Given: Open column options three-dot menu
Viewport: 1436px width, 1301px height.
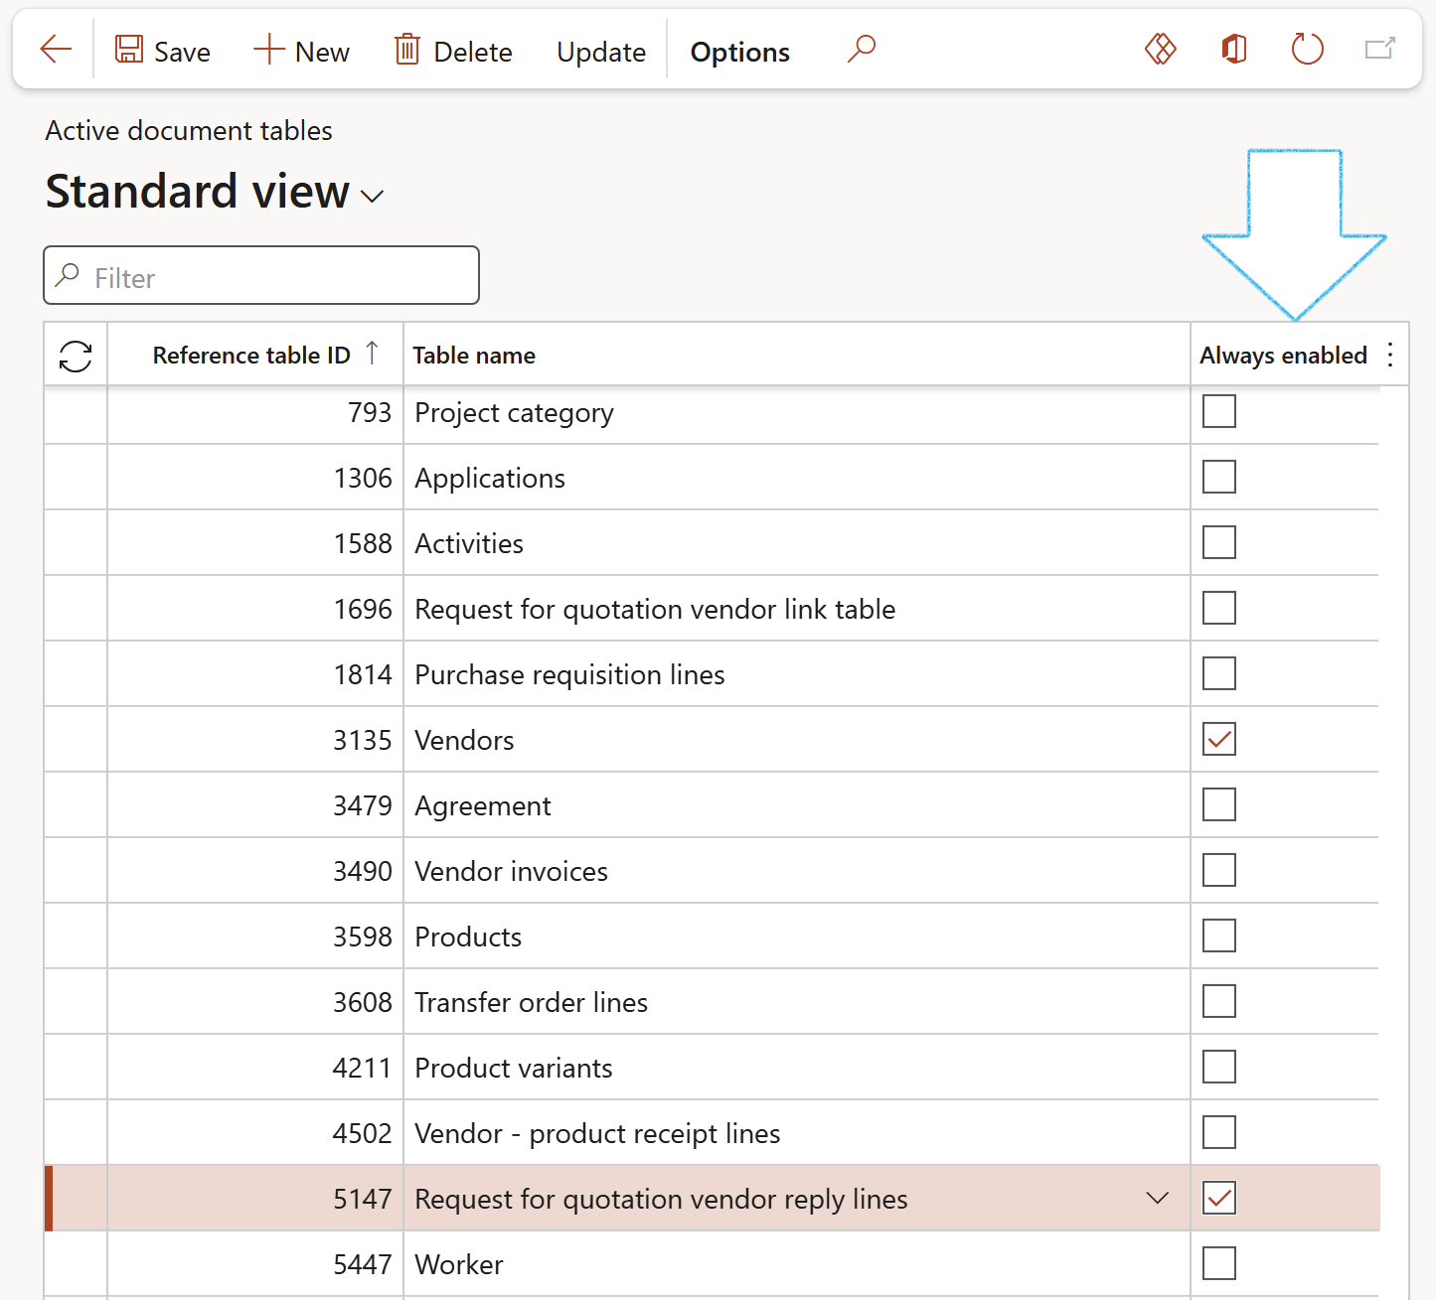Looking at the screenshot, I should (1390, 356).
